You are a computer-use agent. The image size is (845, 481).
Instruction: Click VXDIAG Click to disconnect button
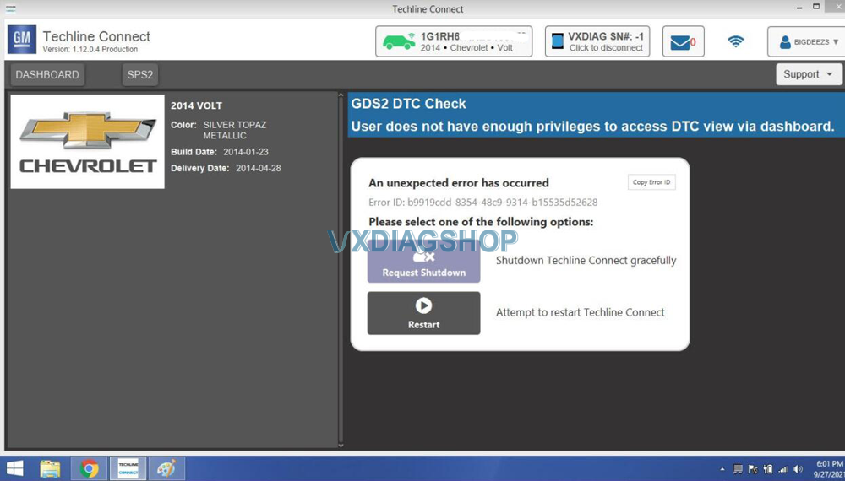597,41
